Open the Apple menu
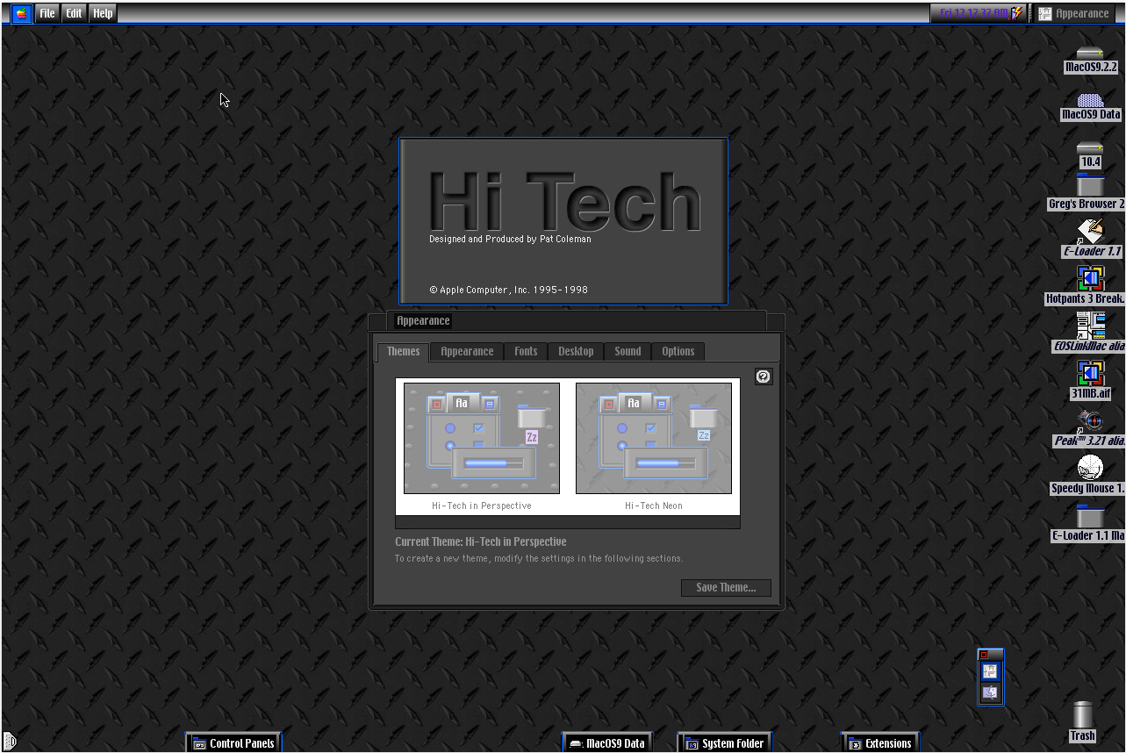1126x753 pixels. pyautogui.click(x=22, y=13)
